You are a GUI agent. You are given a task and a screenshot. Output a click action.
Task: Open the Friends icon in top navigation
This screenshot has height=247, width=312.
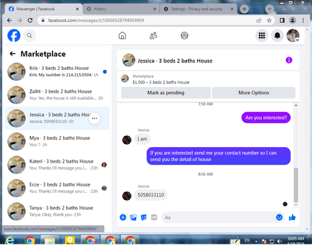pos(154,36)
